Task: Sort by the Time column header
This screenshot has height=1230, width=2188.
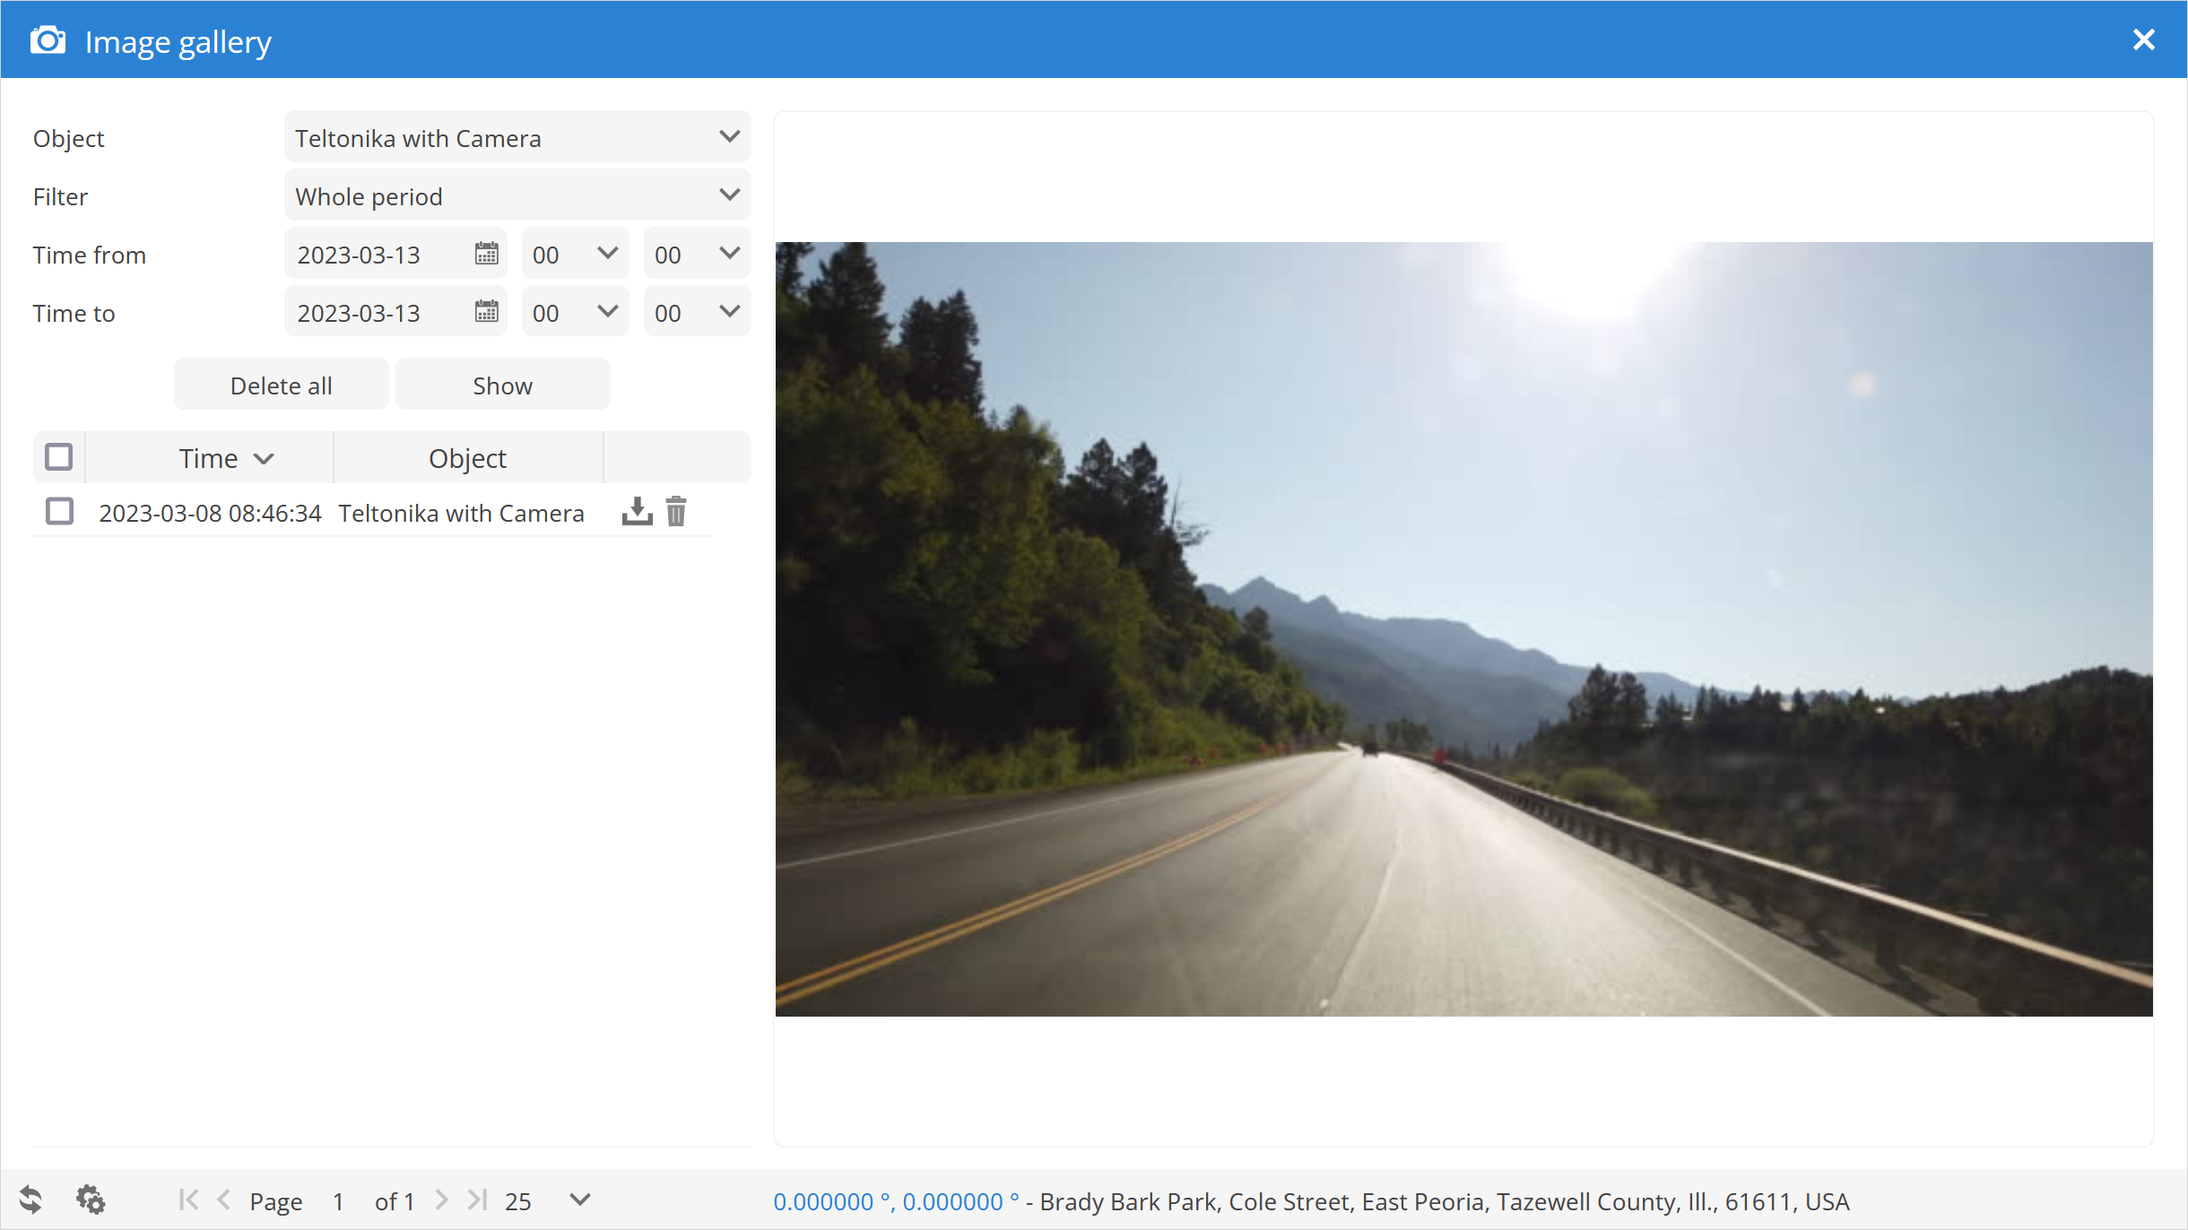Action: click(209, 458)
